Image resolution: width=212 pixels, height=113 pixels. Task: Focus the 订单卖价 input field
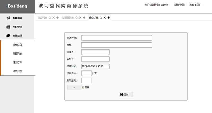coord(87,73)
